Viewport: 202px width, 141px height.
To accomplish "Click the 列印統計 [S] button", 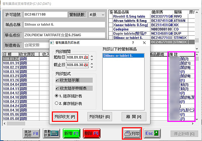I will click(99, 117).
